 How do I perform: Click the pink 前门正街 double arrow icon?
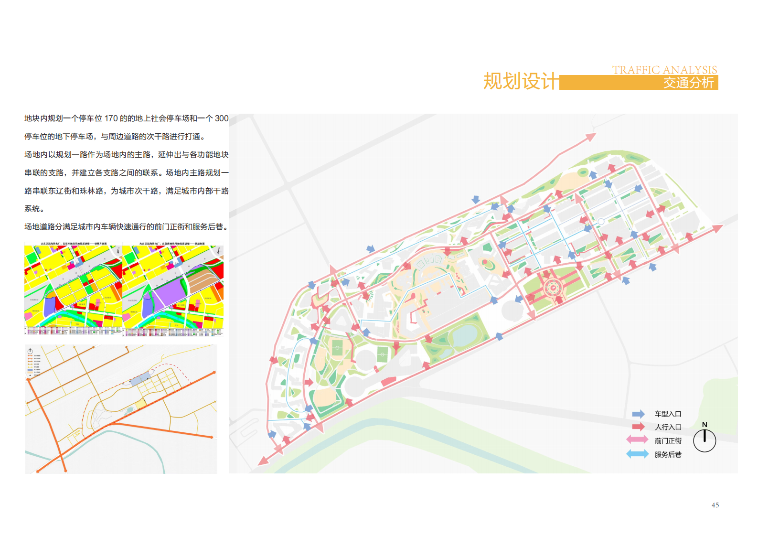(x=637, y=440)
